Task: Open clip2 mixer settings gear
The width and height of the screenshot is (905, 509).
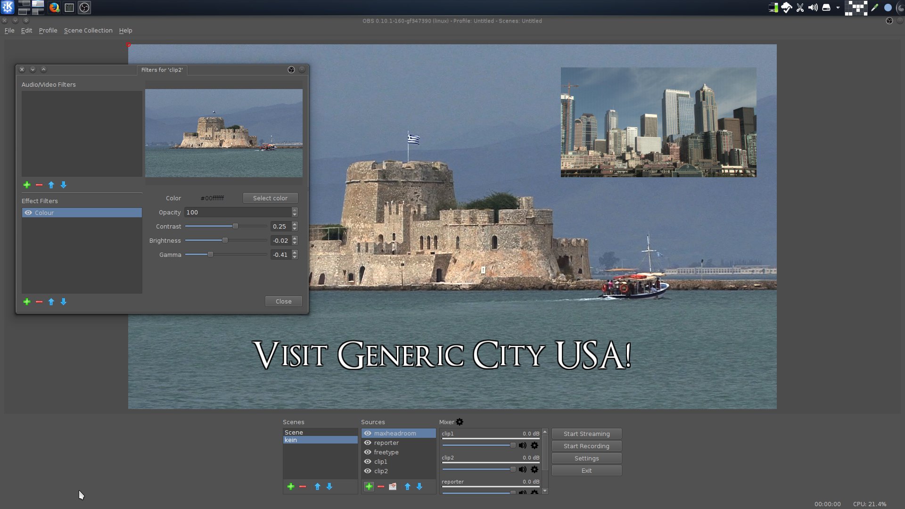Action: coord(535,469)
